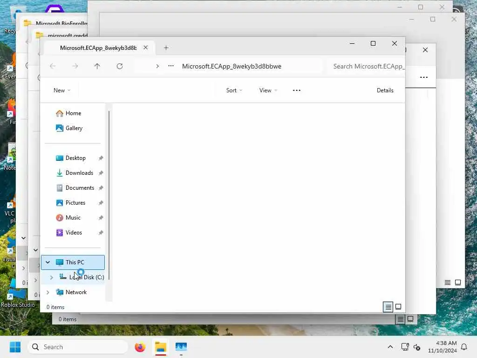Toggle the Details pane
The image size is (477, 358).
[x=385, y=90]
